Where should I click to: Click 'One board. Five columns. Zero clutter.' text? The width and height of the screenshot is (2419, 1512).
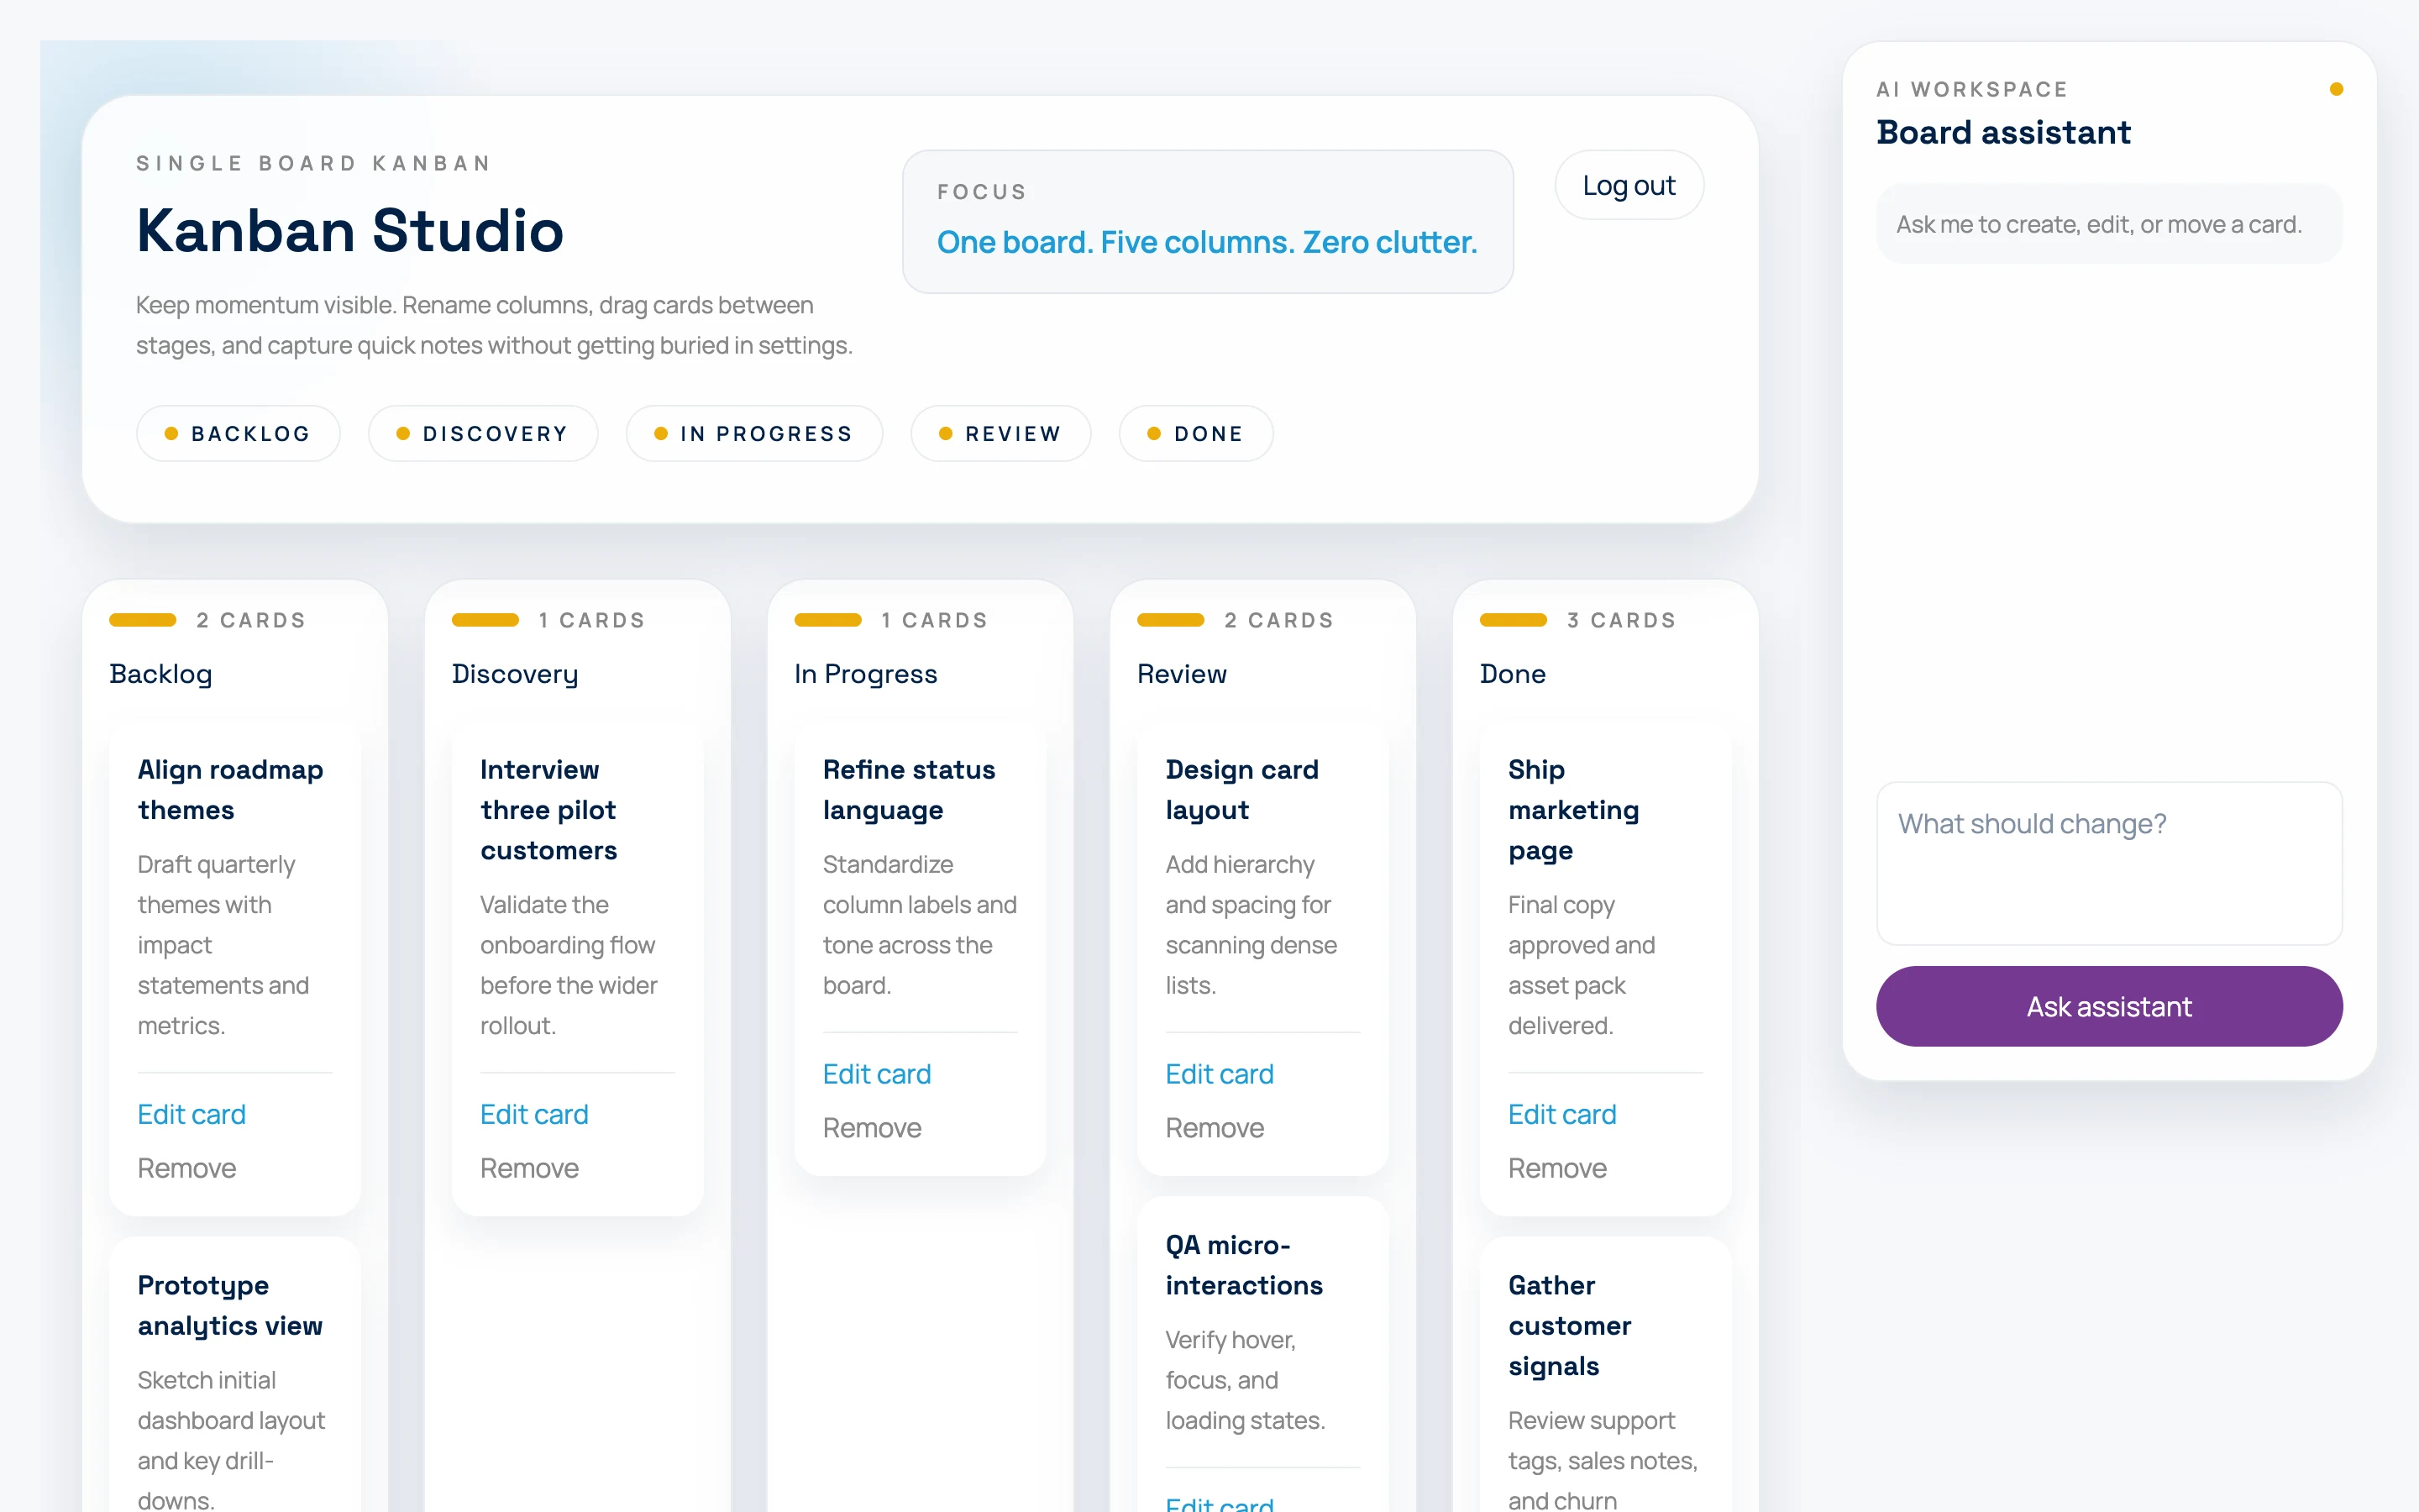click(x=1208, y=242)
